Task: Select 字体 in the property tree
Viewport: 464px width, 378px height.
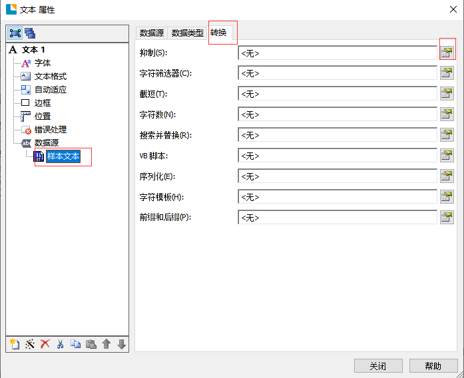Action: [x=42, y=63]
